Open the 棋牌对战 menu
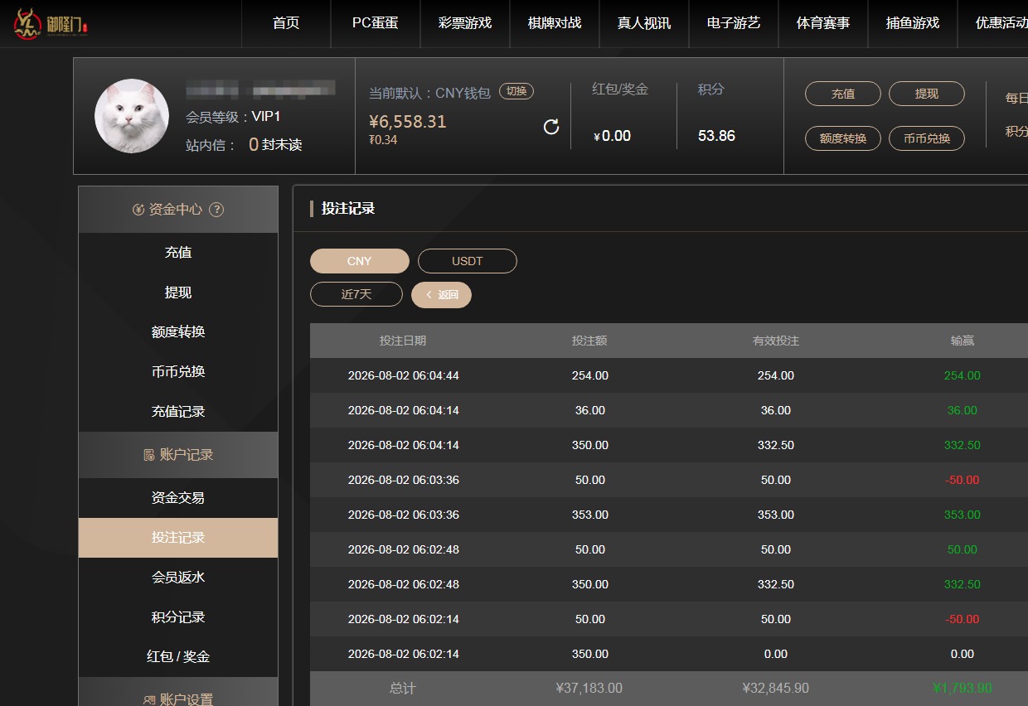The image size is (1028, 706). pyautogui.click(x=555, y=23)
